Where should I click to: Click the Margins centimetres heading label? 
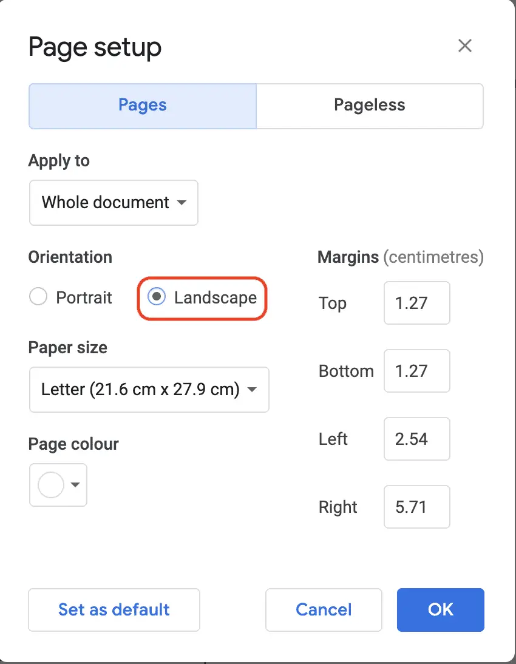(x=400, y=257)
